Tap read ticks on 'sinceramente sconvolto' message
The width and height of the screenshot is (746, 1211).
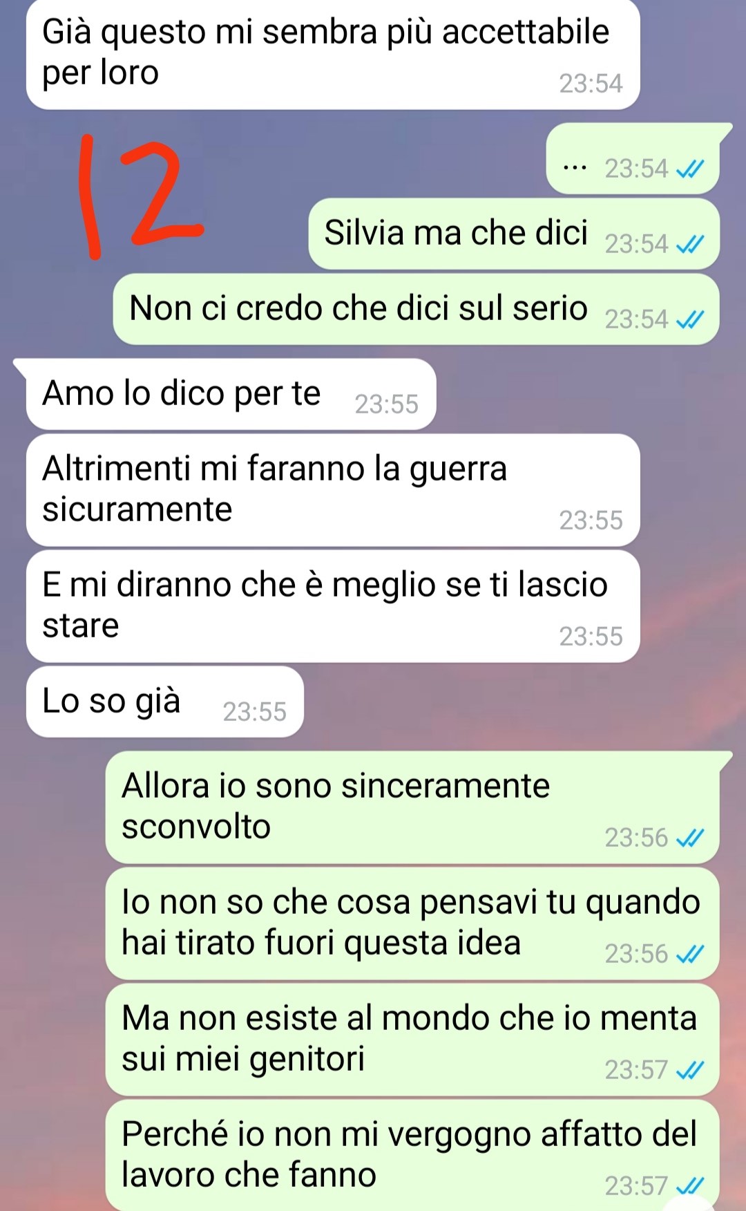pos(690,838)
